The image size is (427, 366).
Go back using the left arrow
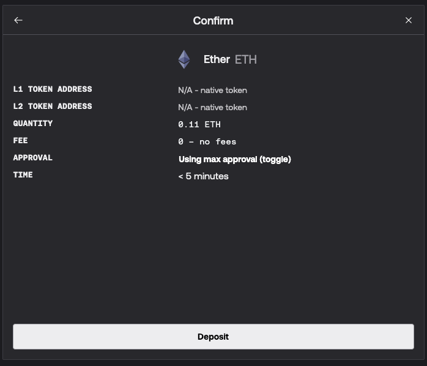point(18,20)
